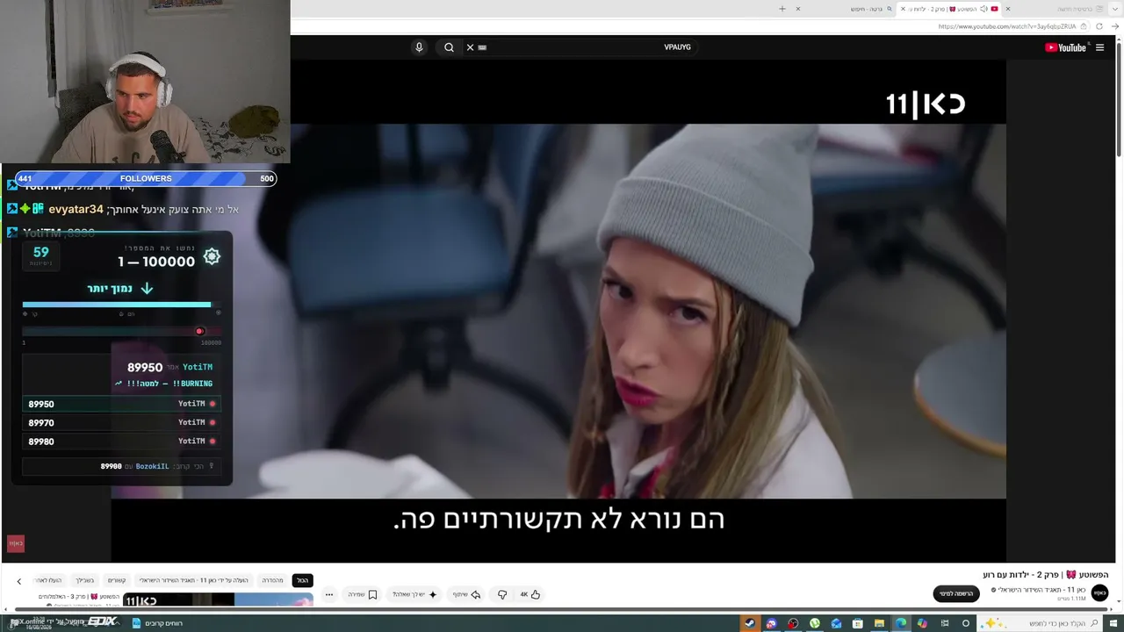This screenshot has height=632, width=1124.
Task: Open a new browser tab
Action: (782, 9)
